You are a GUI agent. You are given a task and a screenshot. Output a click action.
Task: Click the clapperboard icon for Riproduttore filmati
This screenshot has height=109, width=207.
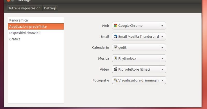click(x=115, y=69)
